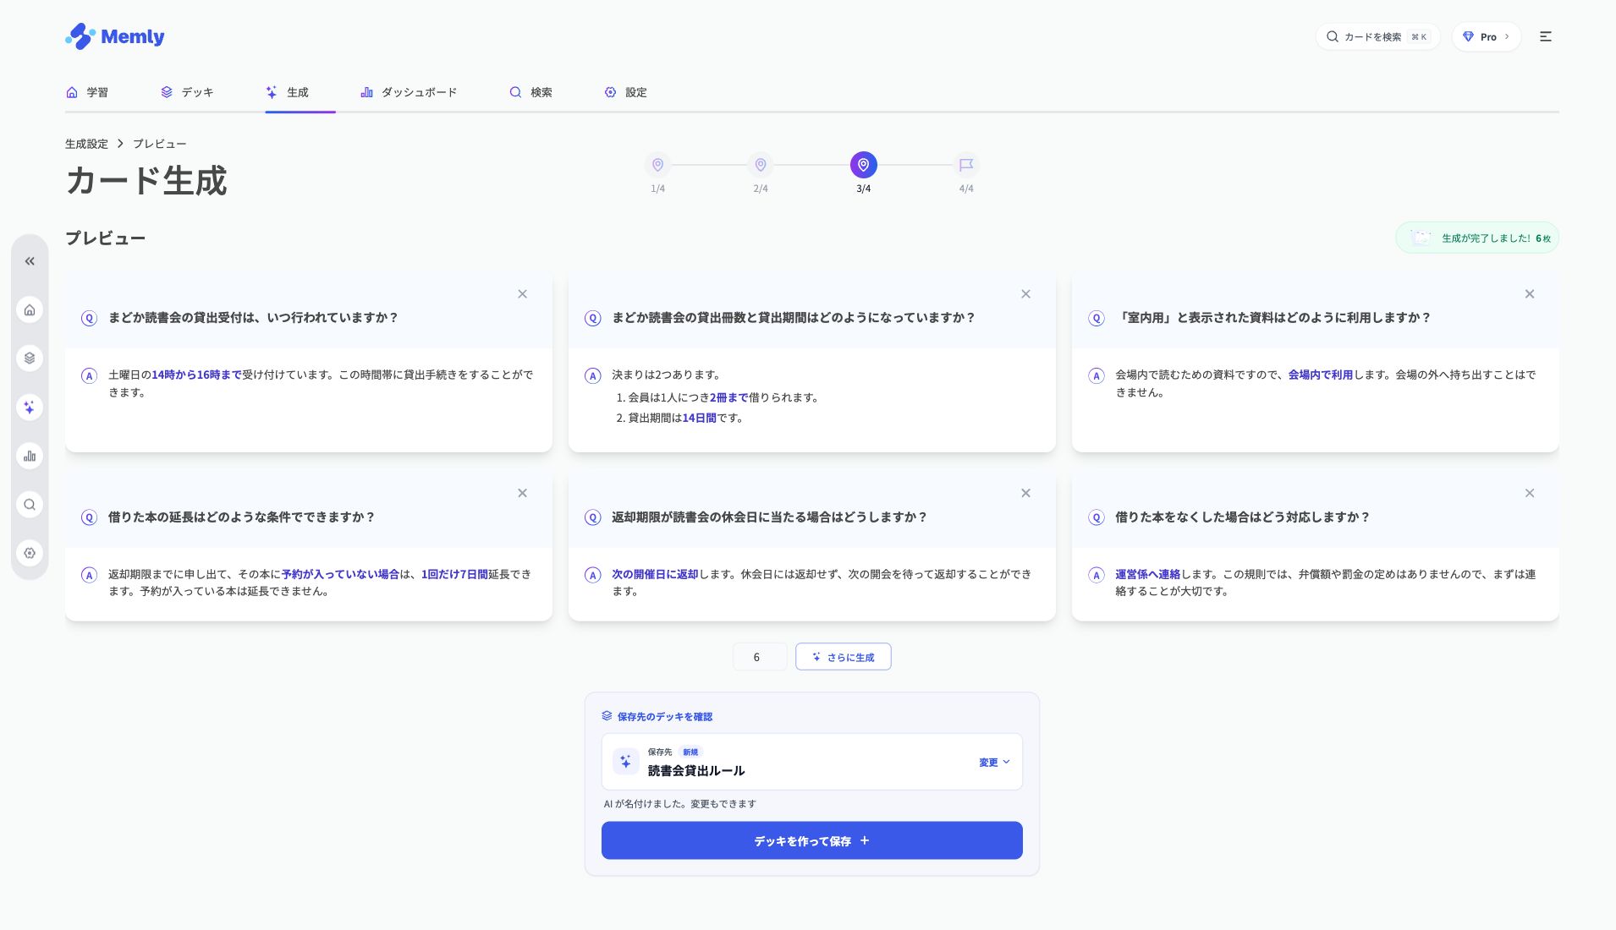Remove the card about 貸出受付 schedule
Viewport: 1616px width, 930px height.
pos(522,294)
